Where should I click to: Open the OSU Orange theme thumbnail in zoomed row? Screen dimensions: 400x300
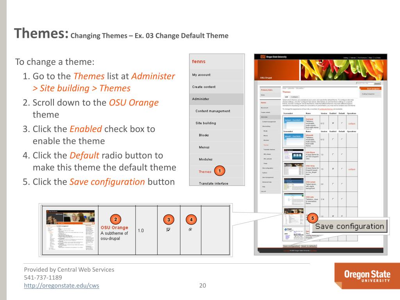tap(70, 230)
